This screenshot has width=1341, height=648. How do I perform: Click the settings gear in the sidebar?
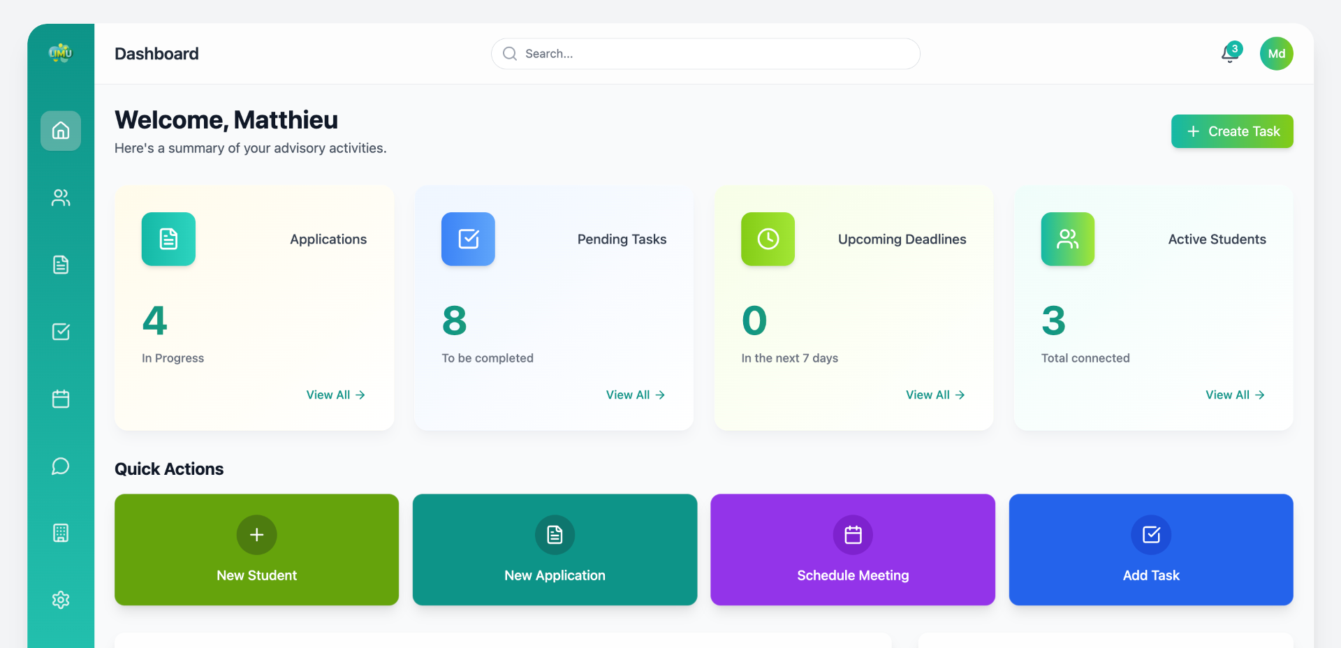pyautogui.click(x=61, y=600)
